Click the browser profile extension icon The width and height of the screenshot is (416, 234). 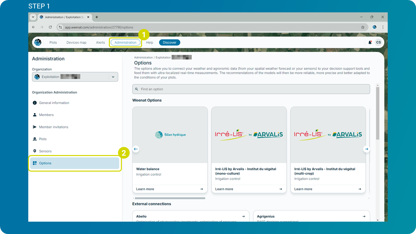[374, 27]
